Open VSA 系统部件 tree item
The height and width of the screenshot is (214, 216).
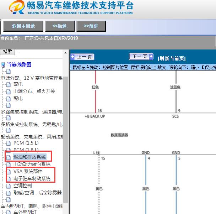tap(28, 171)
